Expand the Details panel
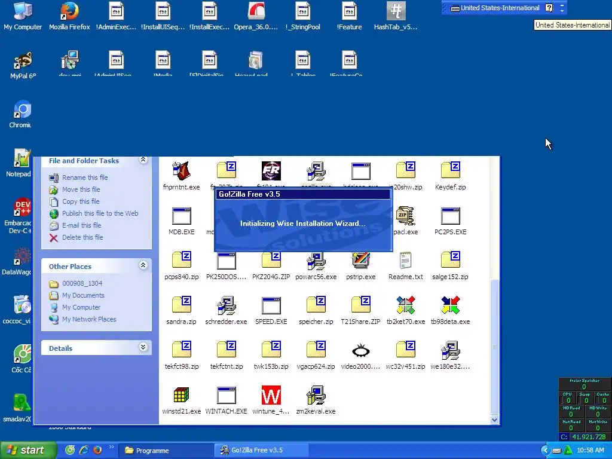The height and width of the screenshot is (459, 612). click(x=143, y=347)
